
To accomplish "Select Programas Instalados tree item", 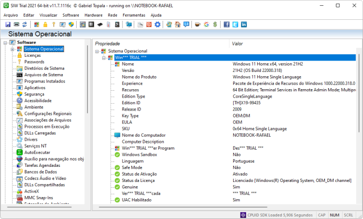I will [45, 81].
